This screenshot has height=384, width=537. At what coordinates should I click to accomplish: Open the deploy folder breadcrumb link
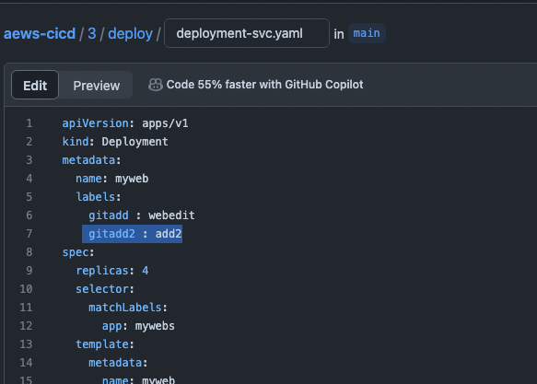130,33
